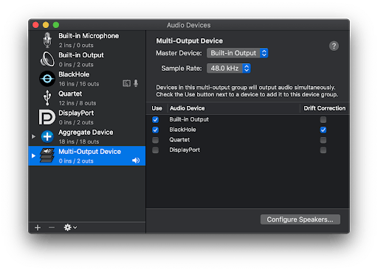Click the Built-in Microphone icon
The height and width of the screenshot is (271, 378).
pyautogui.click(x=47, y=40)
